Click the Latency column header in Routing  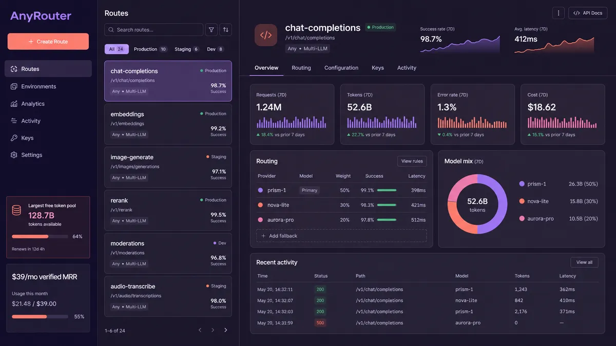[417, 176]
